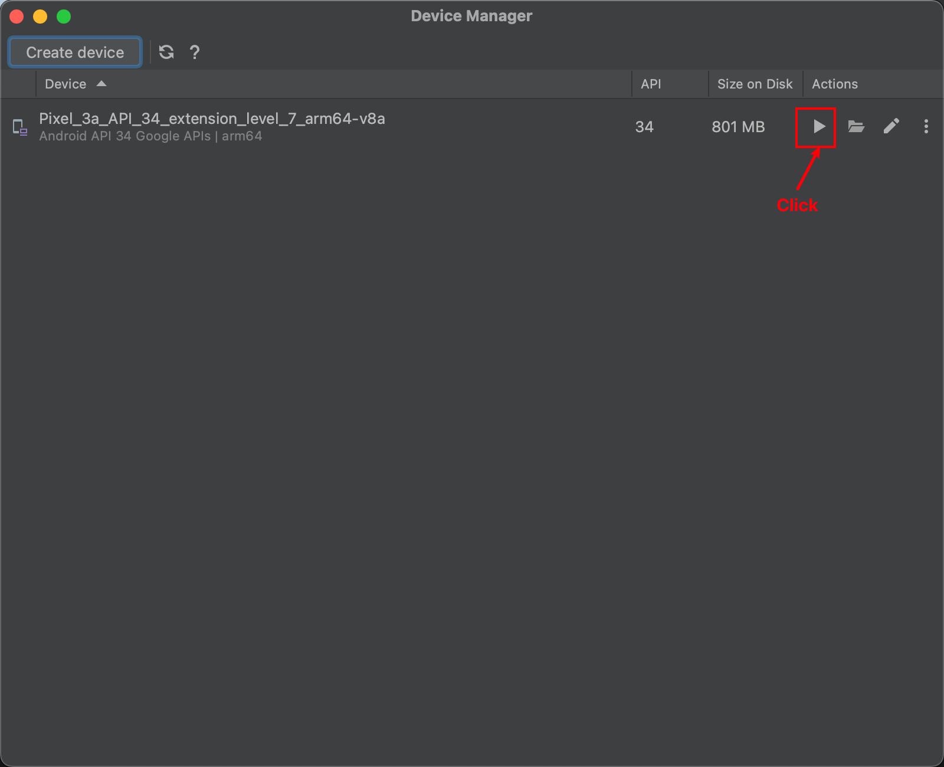Viewport: 944px width, 767px height.
Task: Click the API column header
Action: pos(651,84)
